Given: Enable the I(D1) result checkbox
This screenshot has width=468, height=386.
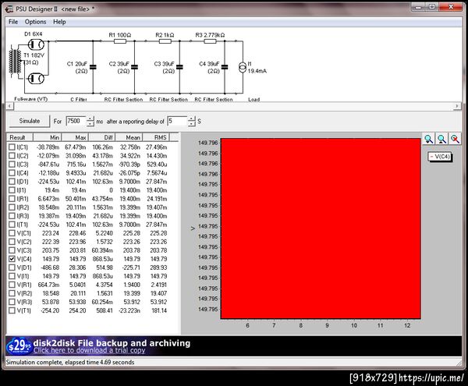Looking at the screenshot, I should click(12, 182).
